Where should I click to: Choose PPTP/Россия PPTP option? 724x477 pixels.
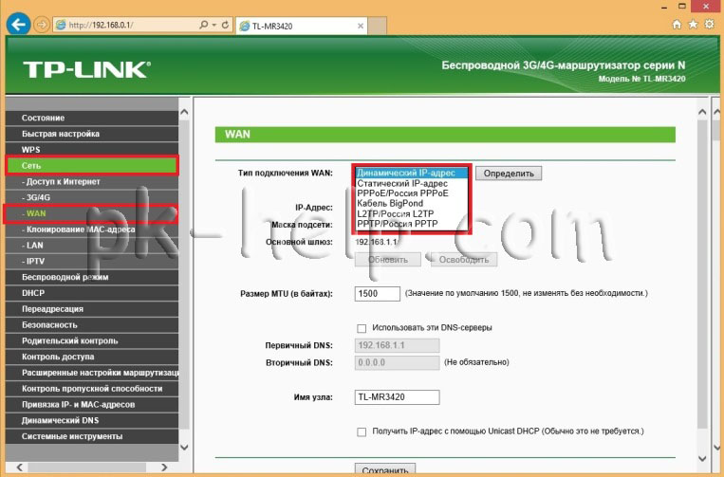(x=412, y=224)
